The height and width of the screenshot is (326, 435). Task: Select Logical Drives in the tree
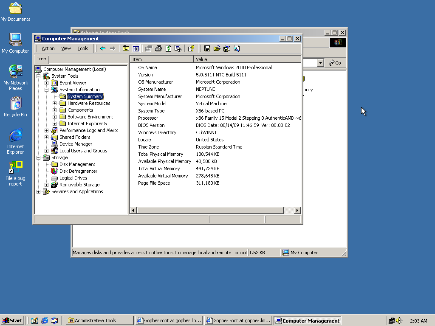click(x=73, y=178)
